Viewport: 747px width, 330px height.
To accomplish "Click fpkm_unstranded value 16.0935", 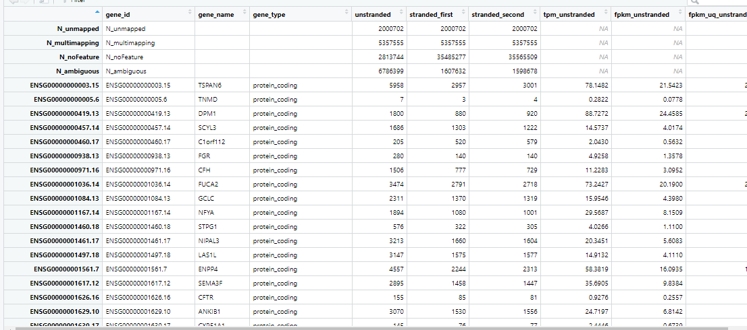I will (669, 269).
